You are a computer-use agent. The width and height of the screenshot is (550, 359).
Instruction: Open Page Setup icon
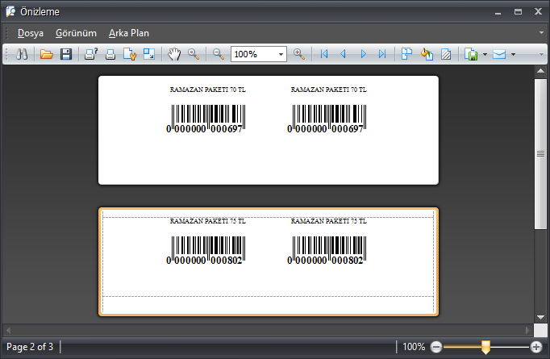(130, 54)
